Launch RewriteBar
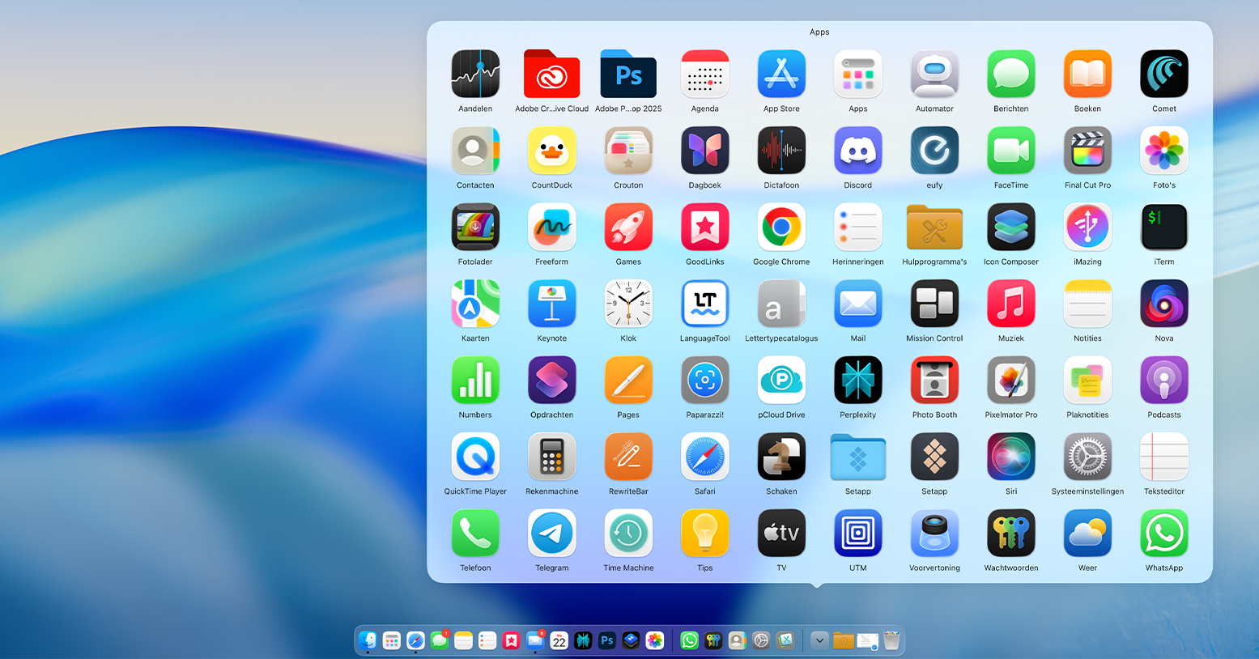 pyautogui.click(x=628, y=457)
